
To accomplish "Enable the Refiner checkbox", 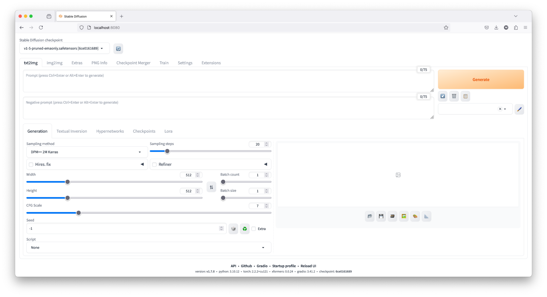I will [x=154, y=164].
